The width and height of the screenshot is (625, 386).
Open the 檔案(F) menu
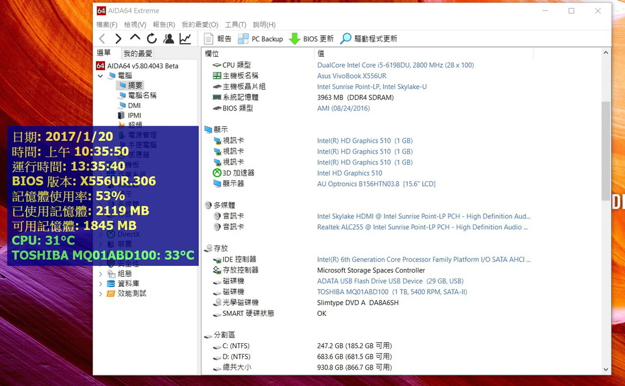(x=107, y=25)
